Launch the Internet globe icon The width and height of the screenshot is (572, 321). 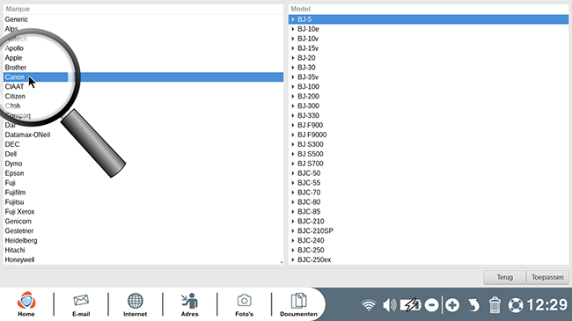(135, 304)
